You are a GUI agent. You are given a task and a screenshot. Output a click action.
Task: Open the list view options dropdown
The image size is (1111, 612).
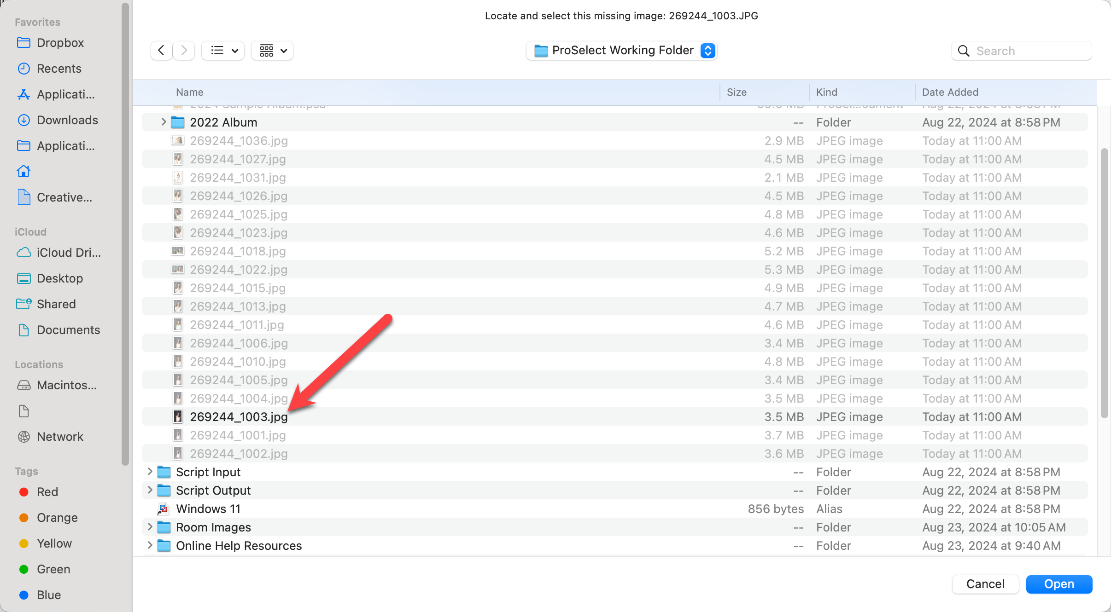point(223,50)
